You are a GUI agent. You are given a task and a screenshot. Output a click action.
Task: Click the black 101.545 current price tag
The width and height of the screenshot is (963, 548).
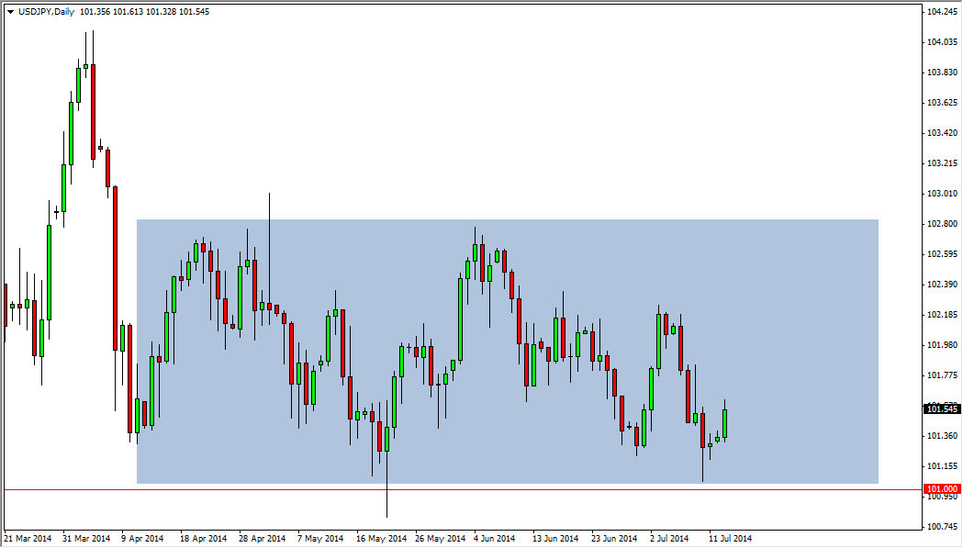click(x=942, y=408)
